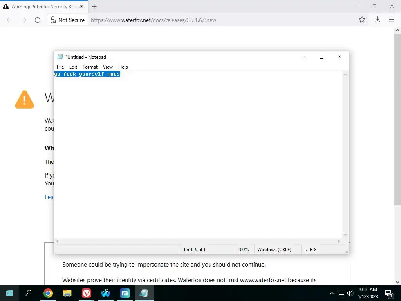
Task: Reload the page with the refresh icon
Action: click(x=38, y=20)
